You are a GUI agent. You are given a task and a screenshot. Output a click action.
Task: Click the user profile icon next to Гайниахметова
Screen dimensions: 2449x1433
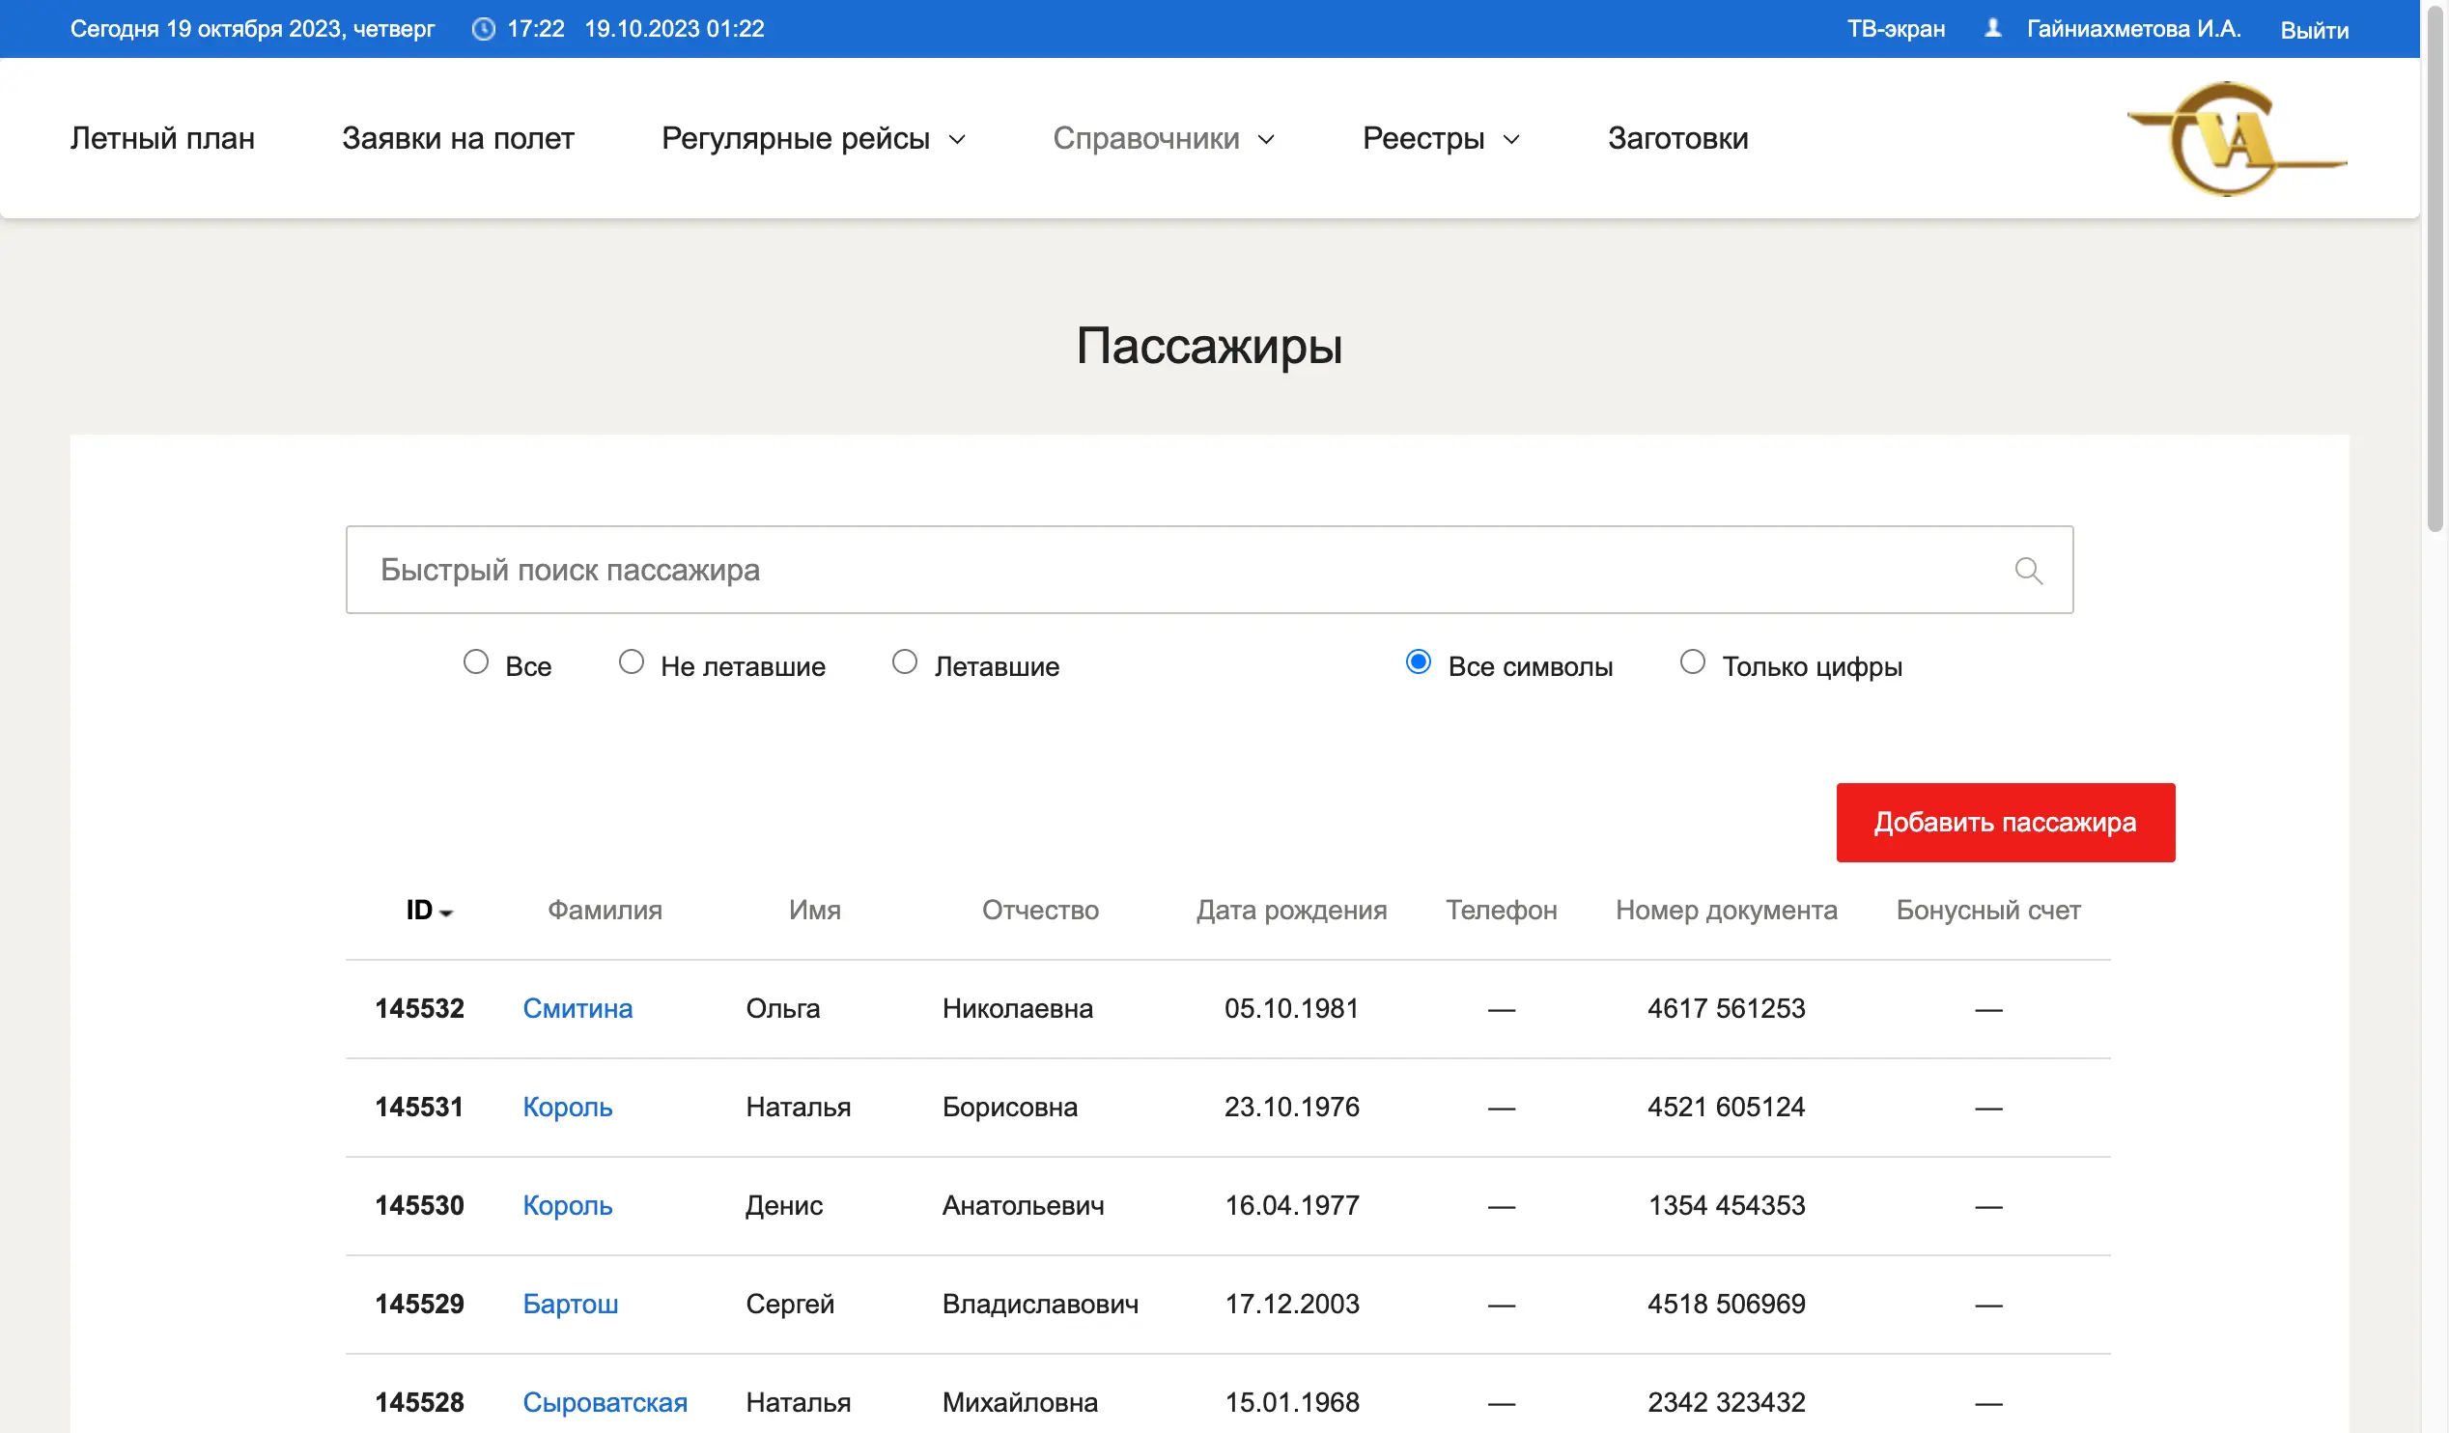1993,28
